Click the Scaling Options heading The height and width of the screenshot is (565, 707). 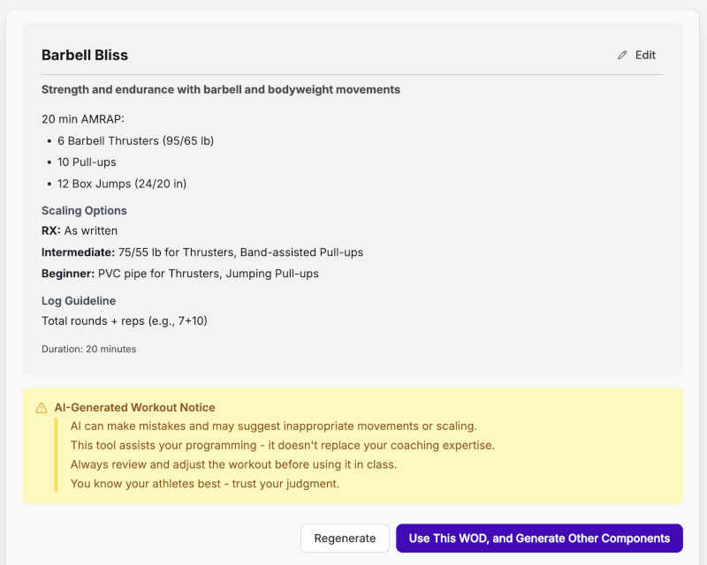pos(84,211)
